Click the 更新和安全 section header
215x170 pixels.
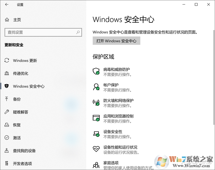14,45
